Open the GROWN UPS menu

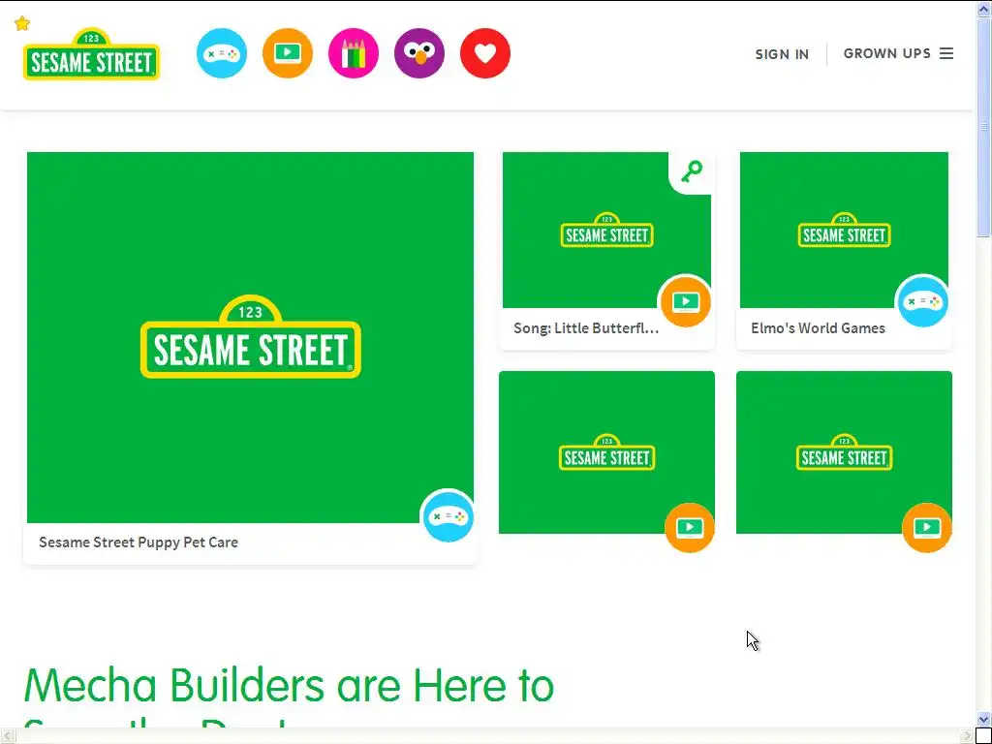898,54
